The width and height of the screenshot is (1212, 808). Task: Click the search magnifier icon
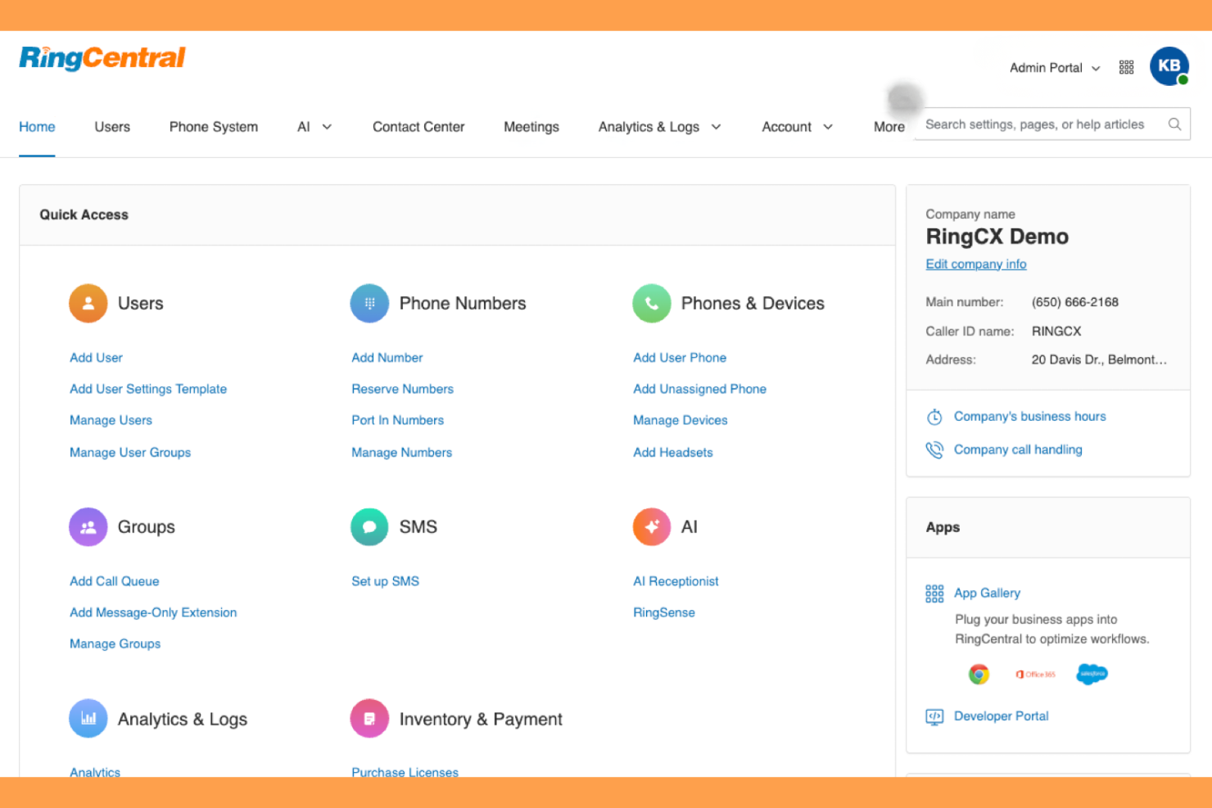click(x=1174, y=124)
